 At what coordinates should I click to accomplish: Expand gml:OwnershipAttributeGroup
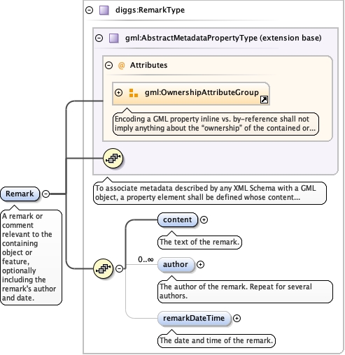click(118, 93)
